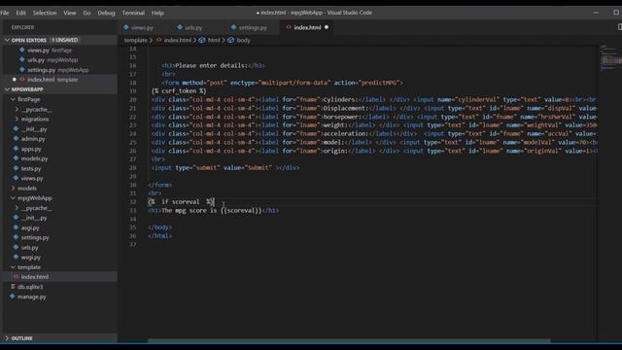Click template in the breadcrumb path
622x350 pixels.
(x=136, y=40)
